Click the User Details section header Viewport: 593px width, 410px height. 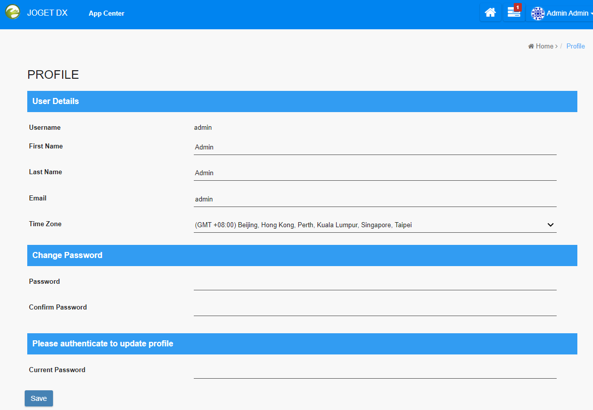pyautogui.click(x=302, y=101)
